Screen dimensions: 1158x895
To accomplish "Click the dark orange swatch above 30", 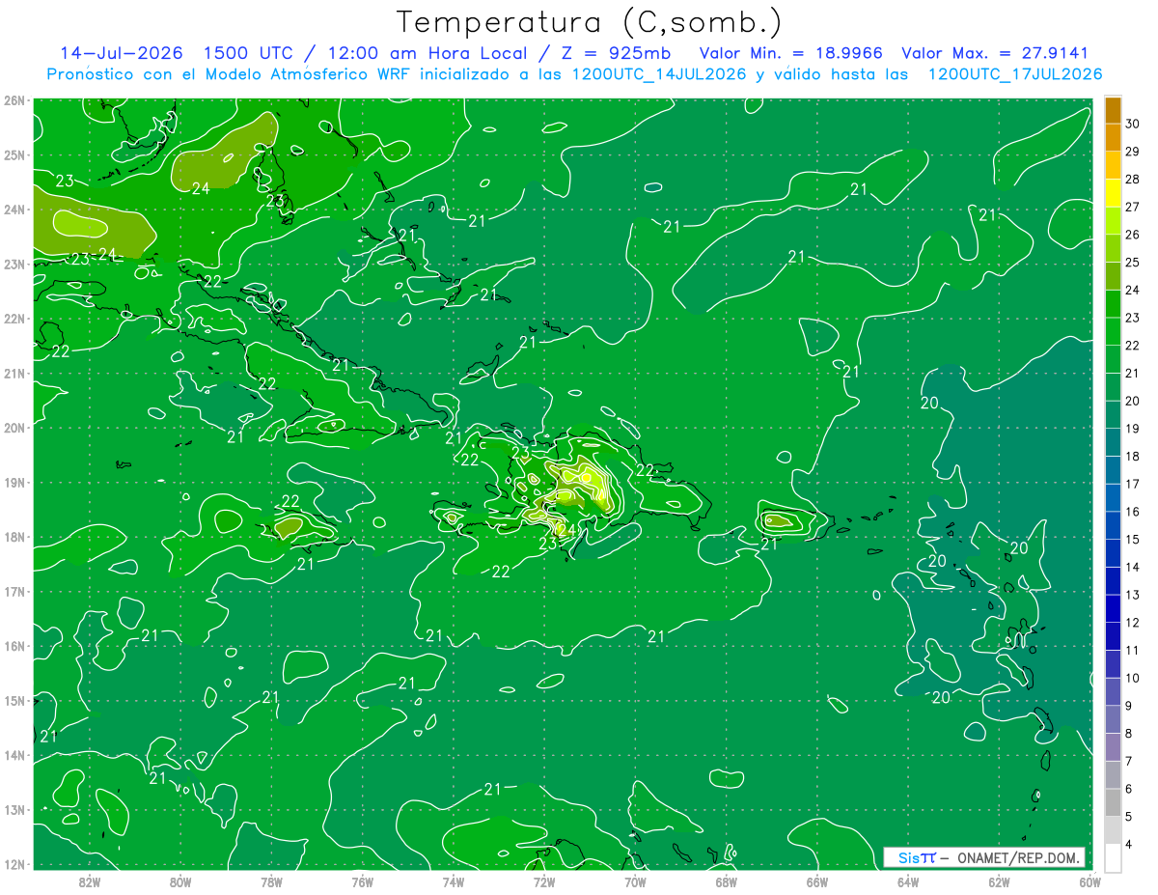I will coord(1113,110).
